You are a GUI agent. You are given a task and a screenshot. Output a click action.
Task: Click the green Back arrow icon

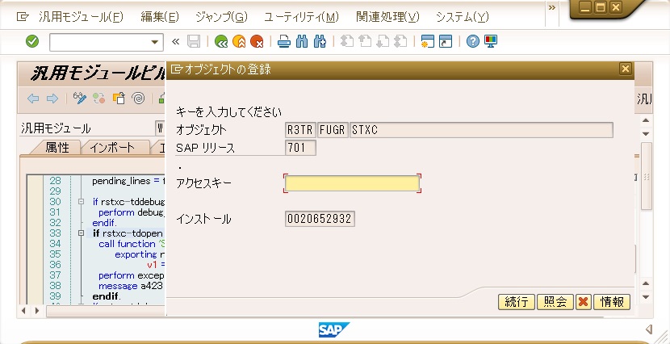click(x=220, y=41)
